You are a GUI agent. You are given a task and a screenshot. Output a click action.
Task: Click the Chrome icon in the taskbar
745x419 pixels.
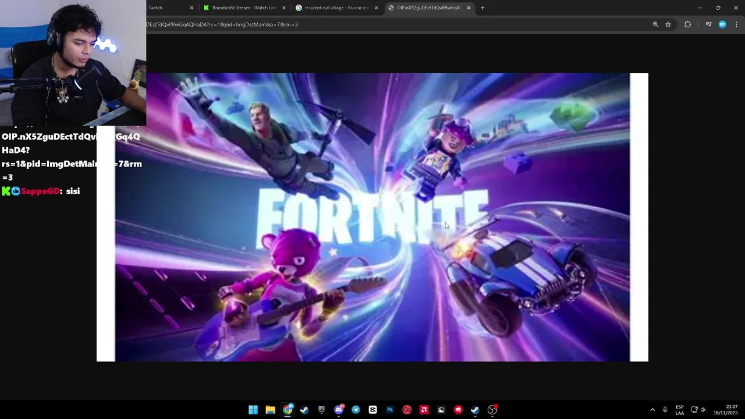[288, 410]
